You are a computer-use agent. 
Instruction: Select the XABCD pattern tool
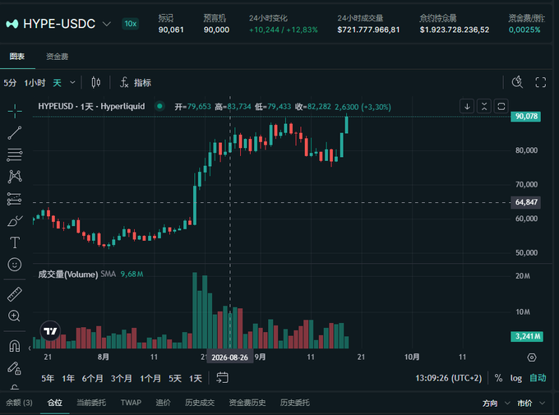click(x=15, y=177)
